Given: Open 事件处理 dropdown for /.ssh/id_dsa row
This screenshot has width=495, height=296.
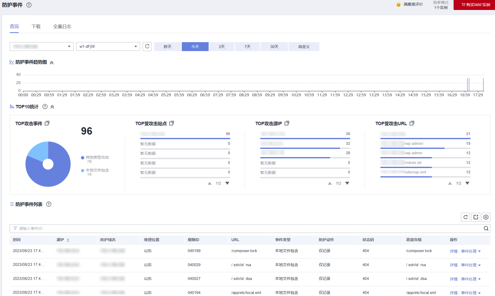Looking at the screenshot, I should (471, 279).
